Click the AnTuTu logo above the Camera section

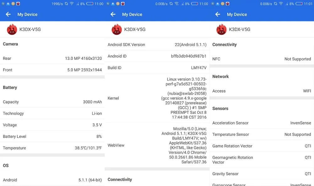[12, 29]
